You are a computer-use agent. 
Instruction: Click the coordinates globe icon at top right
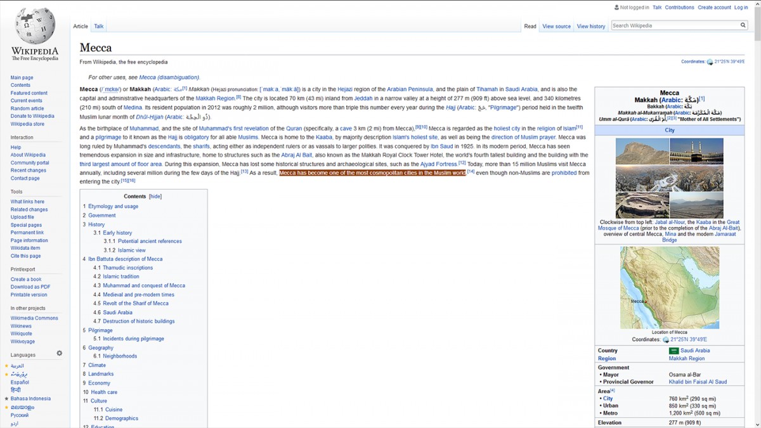[710, 62]
